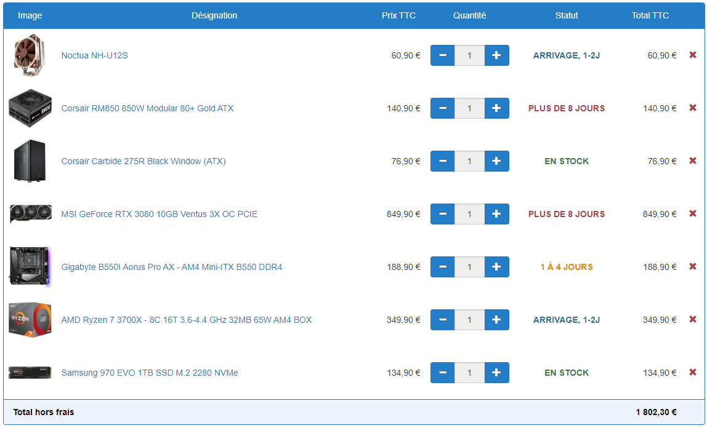Decrease quantity of MSI GeForce RTX 3080
707x428 pixels.
pos(442,214)
